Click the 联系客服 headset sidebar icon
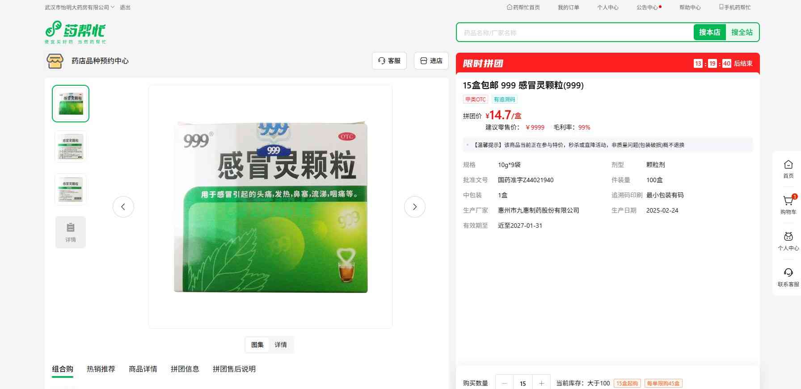Image resolution: width=801 pixels, height=389 pixels. [788, 273]
